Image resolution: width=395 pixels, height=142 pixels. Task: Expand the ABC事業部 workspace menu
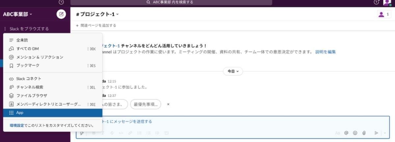click(x=17, y=14)
